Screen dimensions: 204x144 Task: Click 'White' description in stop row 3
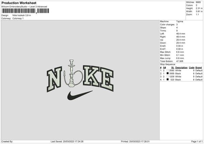coord(178,77)
